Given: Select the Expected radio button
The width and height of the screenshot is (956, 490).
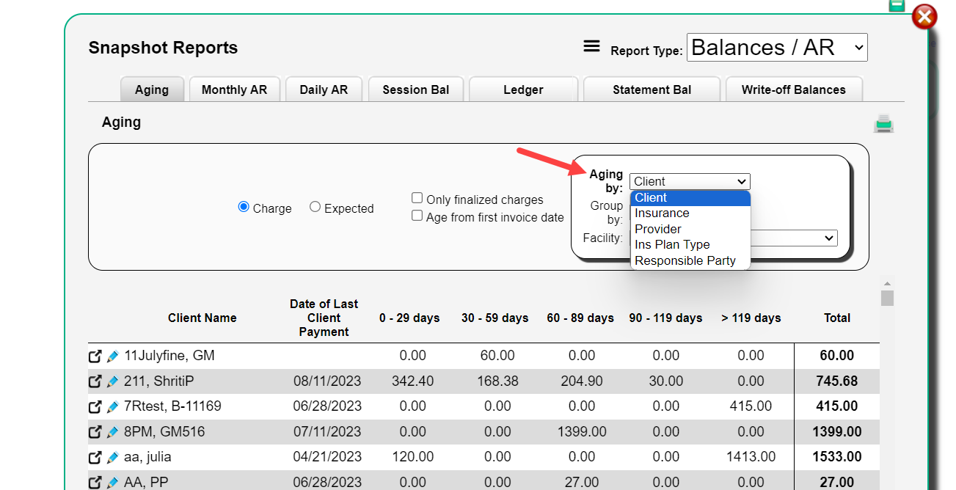Looking at the screenshot, I should (x=315, y=208).
